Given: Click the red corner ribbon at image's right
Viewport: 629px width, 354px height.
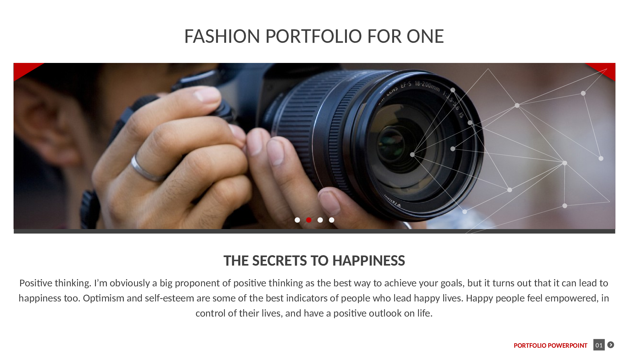Looking at the screenshot, I should click(602, 70).
